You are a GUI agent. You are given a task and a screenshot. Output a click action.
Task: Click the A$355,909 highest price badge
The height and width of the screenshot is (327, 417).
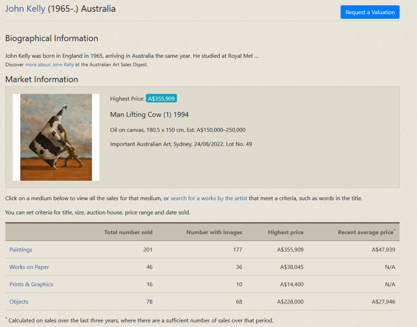161,98
